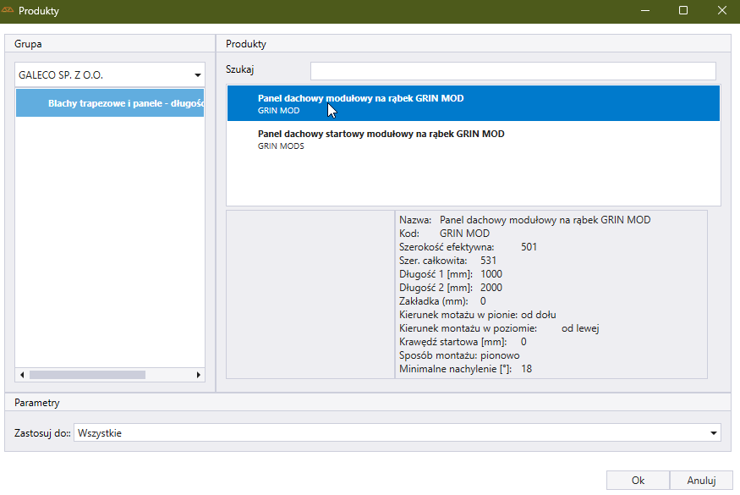Cancel the dialog using the Anuluj button
The image size is (740, 495).
point(701,481)
